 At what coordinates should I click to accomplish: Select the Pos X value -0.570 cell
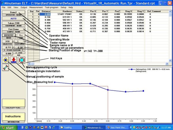tap(90, 29)
